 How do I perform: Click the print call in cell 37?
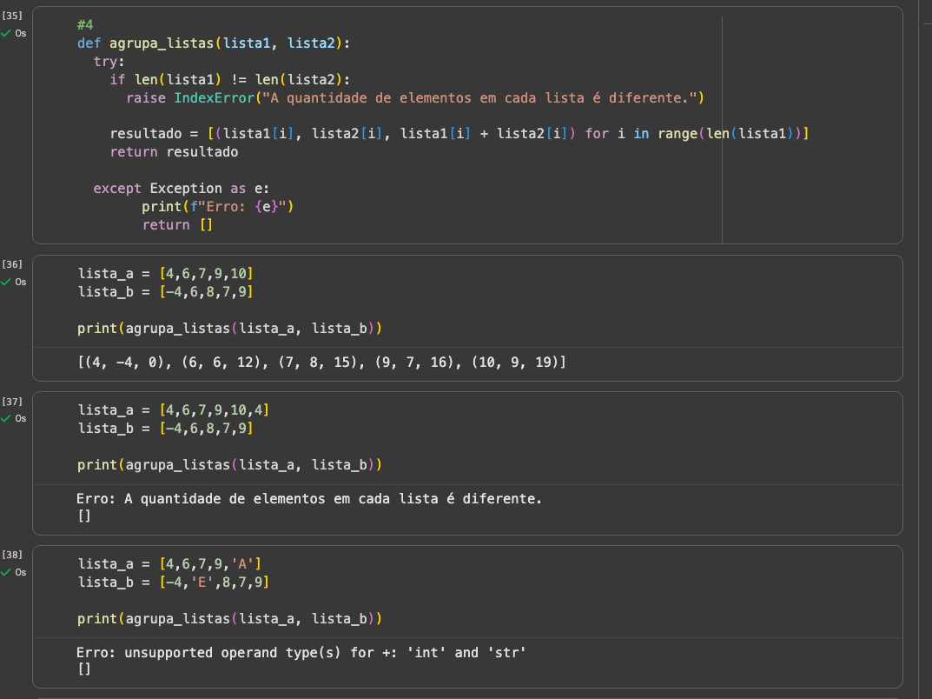tap(230, 465)
